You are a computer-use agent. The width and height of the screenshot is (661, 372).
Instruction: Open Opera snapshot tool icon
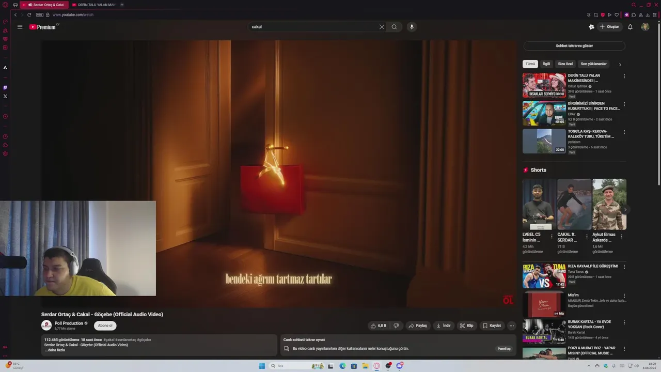pyautogui.click(x=595, y=15)
